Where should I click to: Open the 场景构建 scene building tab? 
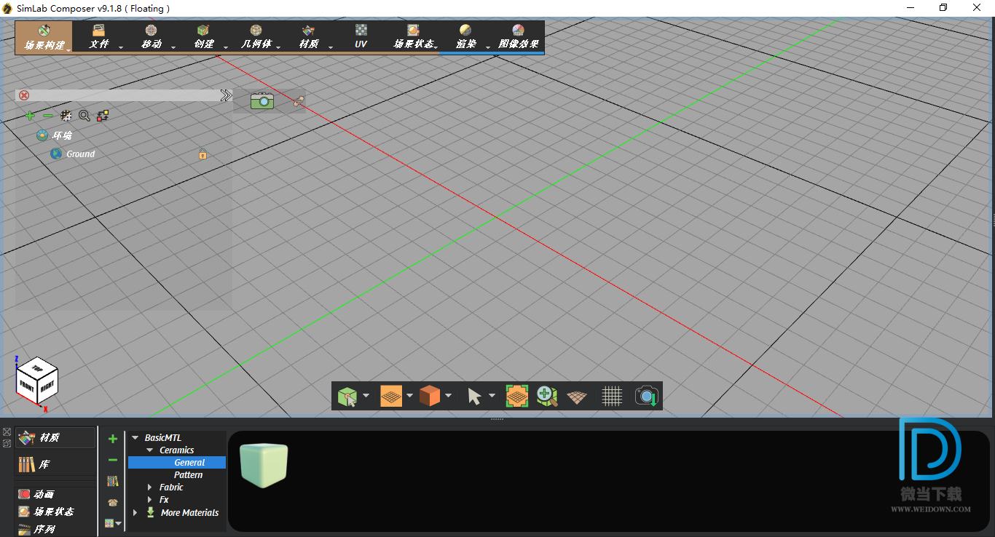(x=44, y=37)
